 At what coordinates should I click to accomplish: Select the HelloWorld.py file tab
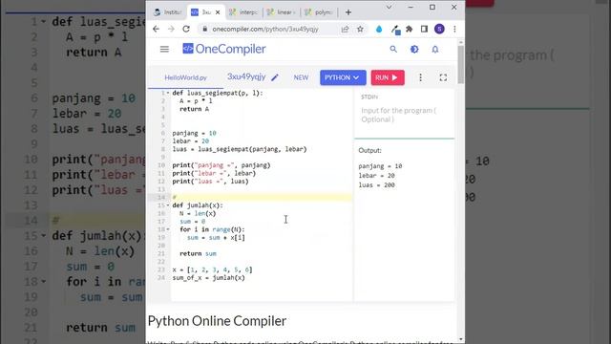(x=185, y=77)
